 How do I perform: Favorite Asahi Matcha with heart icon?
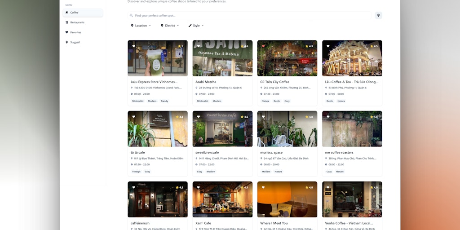[198, 46]
